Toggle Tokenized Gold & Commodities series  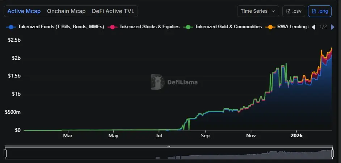click(223, 27)
